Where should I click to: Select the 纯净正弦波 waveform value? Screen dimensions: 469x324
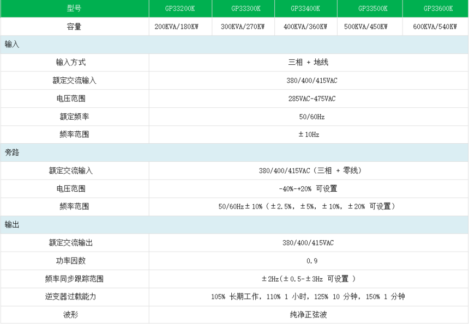pos(309,315)
